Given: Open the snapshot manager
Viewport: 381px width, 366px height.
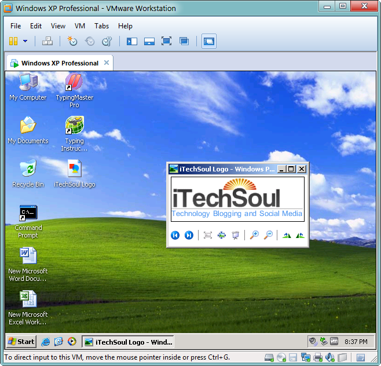Looking at the screenshot, I should [107, 41].
